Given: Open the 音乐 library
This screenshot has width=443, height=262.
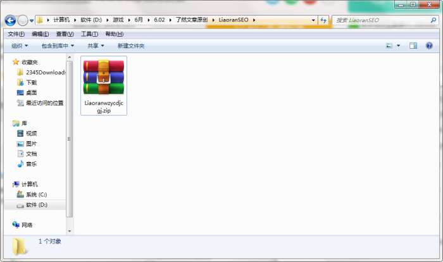Looking at the screenshot, I should [x=32, y=164].
